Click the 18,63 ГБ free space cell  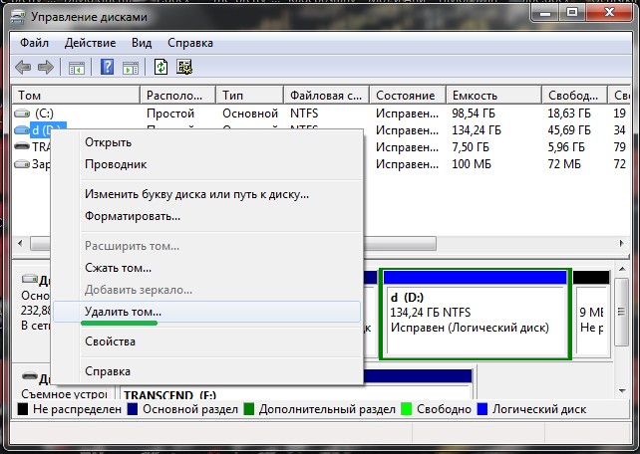[x=569, y=113]
